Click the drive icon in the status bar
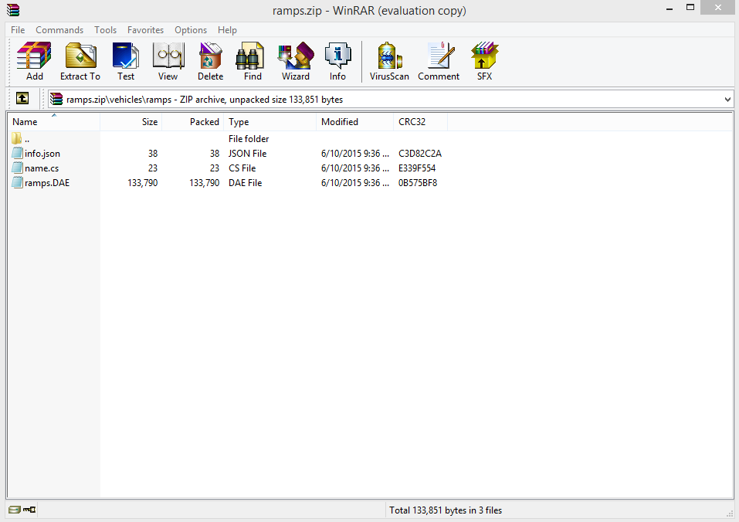739x522 pixels. click(15, 510)
